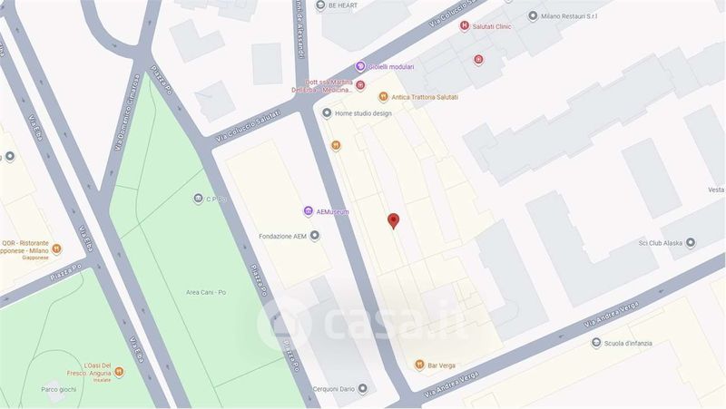Screen dimensions: 726x409
Task: Click the Cerquoni Dario marker icon
Action: 363,388
